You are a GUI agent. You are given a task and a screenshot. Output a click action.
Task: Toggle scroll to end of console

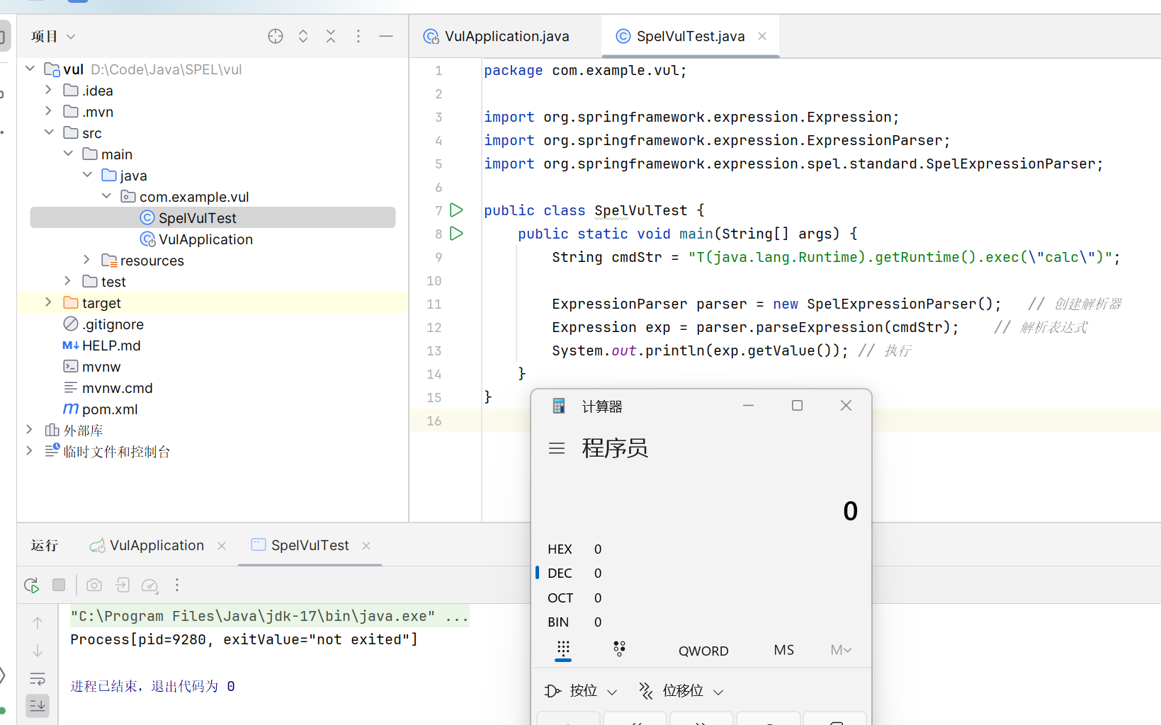(38, 705)
